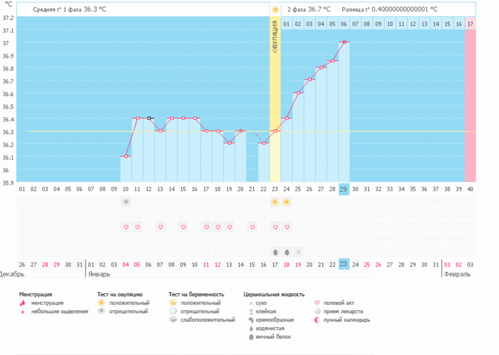499x355 pixels.
Task: Click the кремообразная icon in the legend
Action: click(251, 319)
